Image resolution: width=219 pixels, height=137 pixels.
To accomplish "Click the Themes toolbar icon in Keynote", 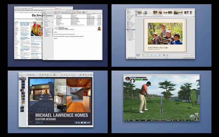I will click(31, 74).
